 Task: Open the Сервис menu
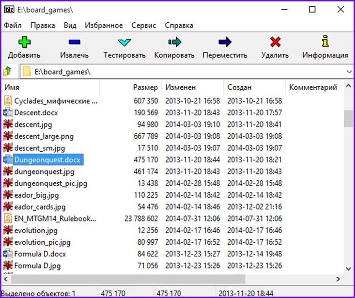click(143, 25)
